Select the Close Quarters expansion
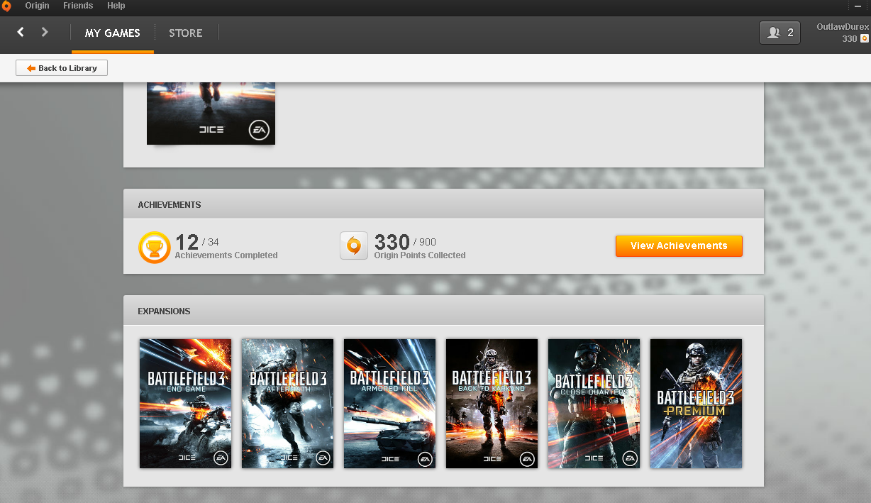The width and height of the screenshot is (871, 503). click(594, 404)
